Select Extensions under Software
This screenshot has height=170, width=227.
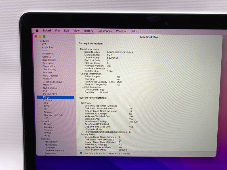tap(50, 154)
